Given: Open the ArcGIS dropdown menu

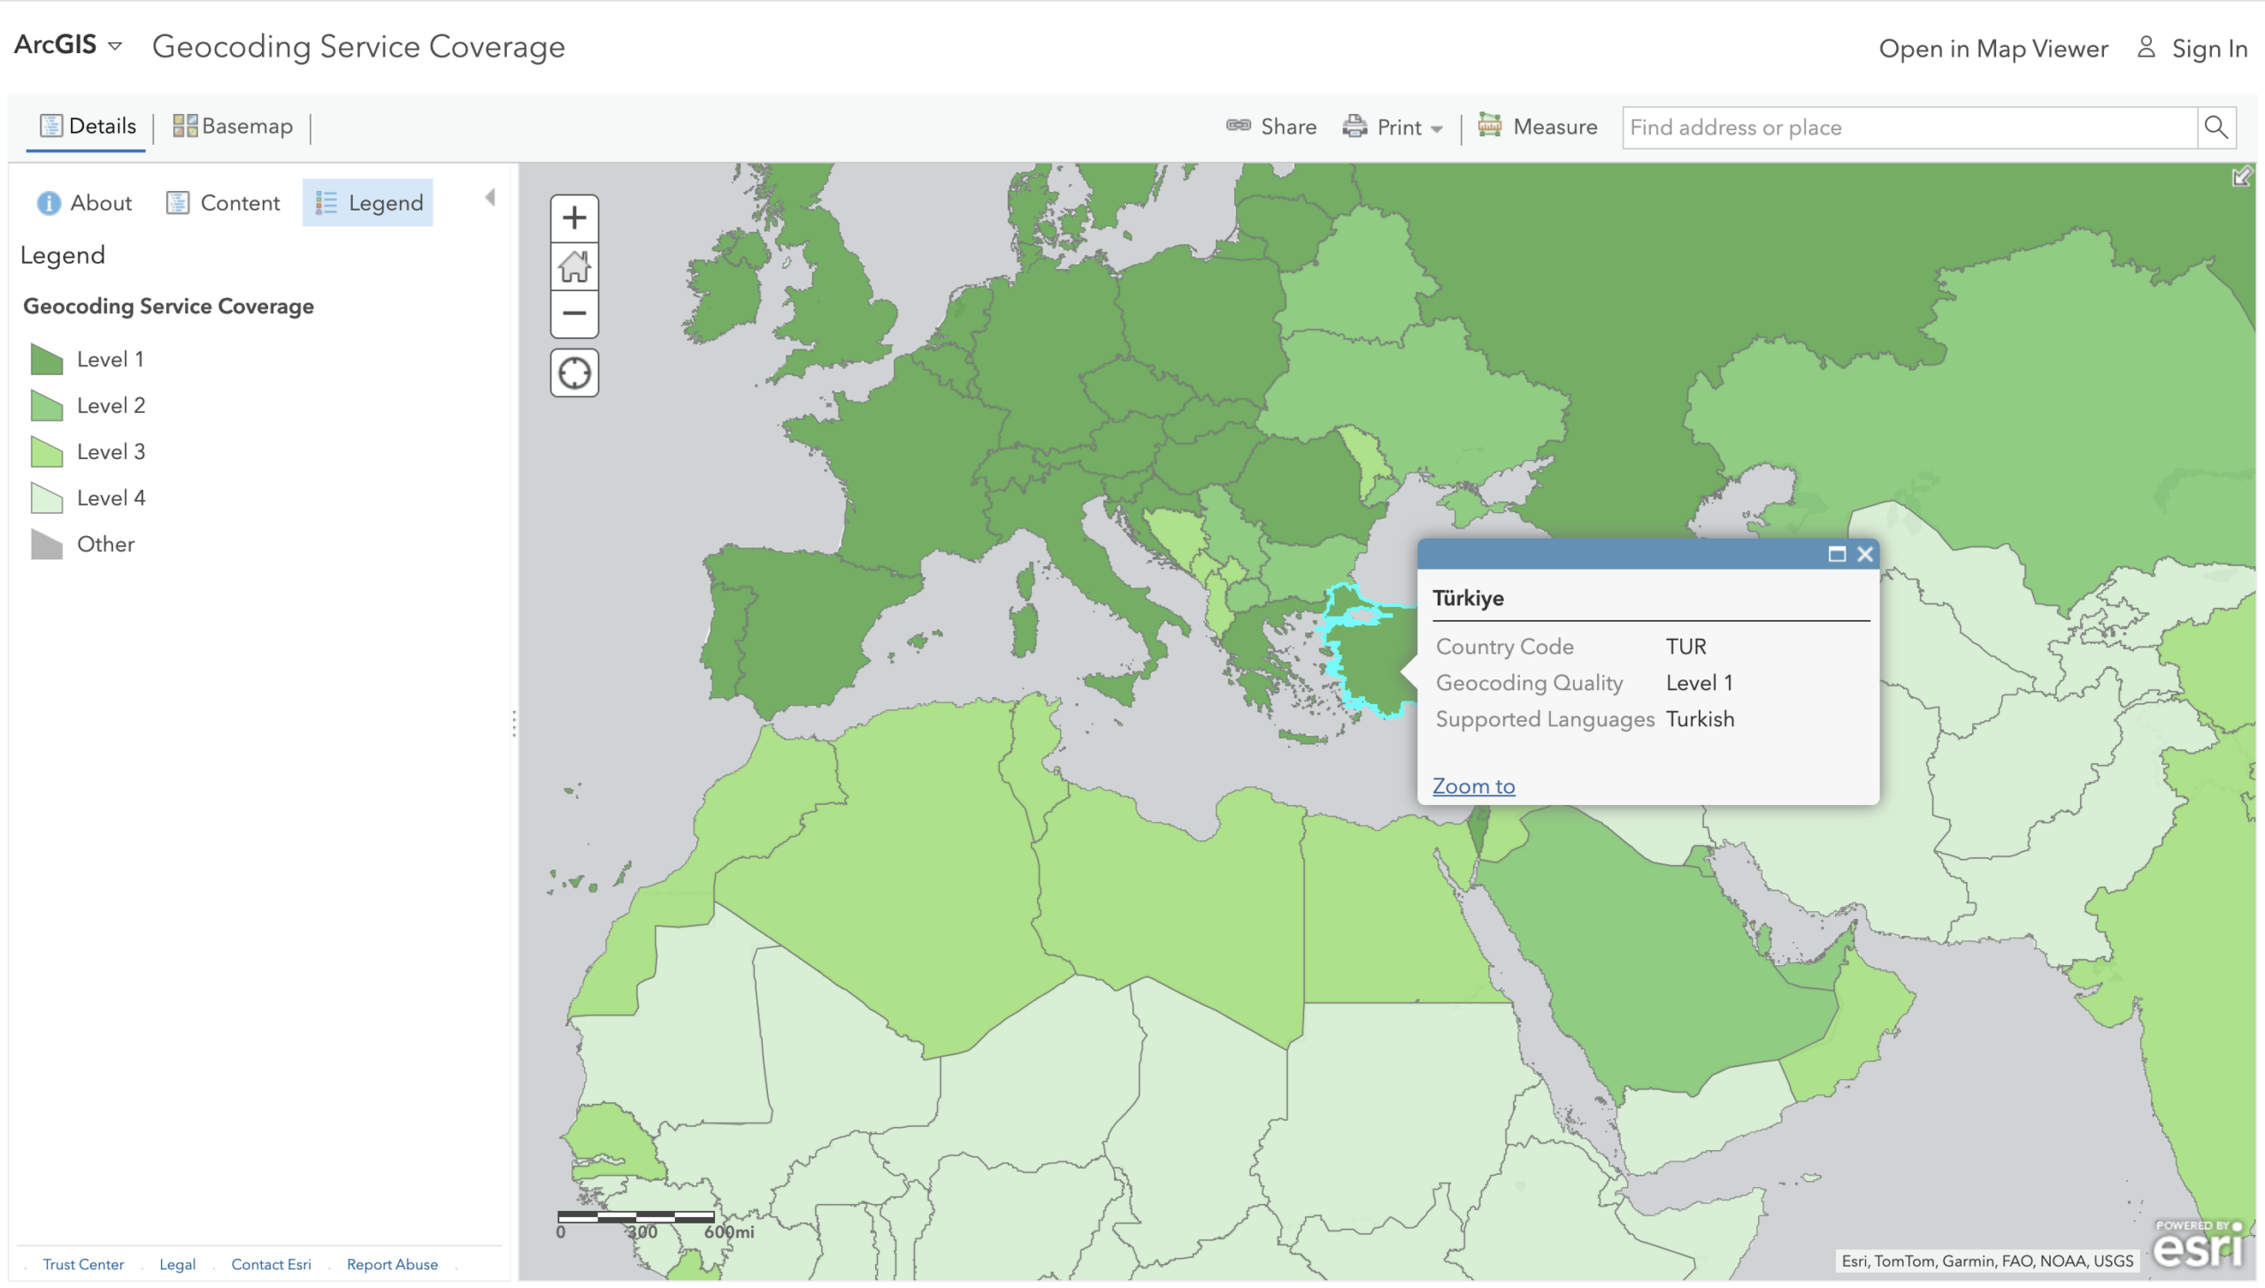Looking at the screenshot, I should point(114,45).
